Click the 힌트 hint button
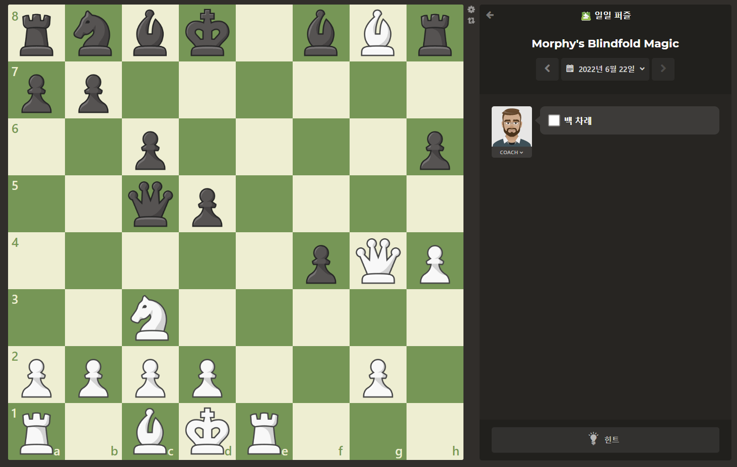This screenshot has height=467, width=737. pos(606,440)
